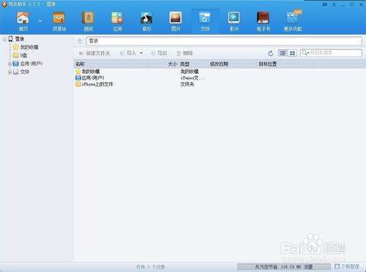366x272 pixels.
Task: Open the 图片 photos icon
Action: click(176, 21)
